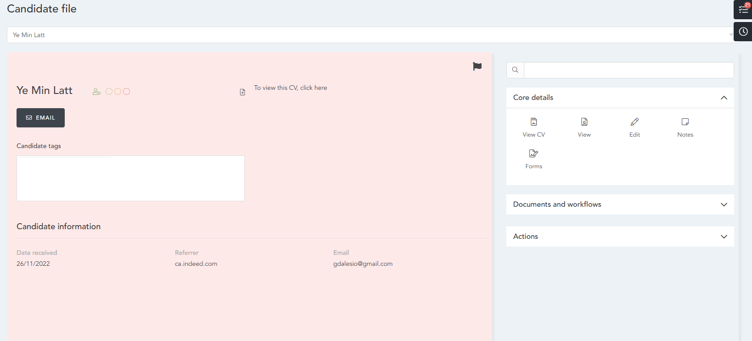Click the 'To view this CV' link
The image size is (752, 341).
pos(290,88)
